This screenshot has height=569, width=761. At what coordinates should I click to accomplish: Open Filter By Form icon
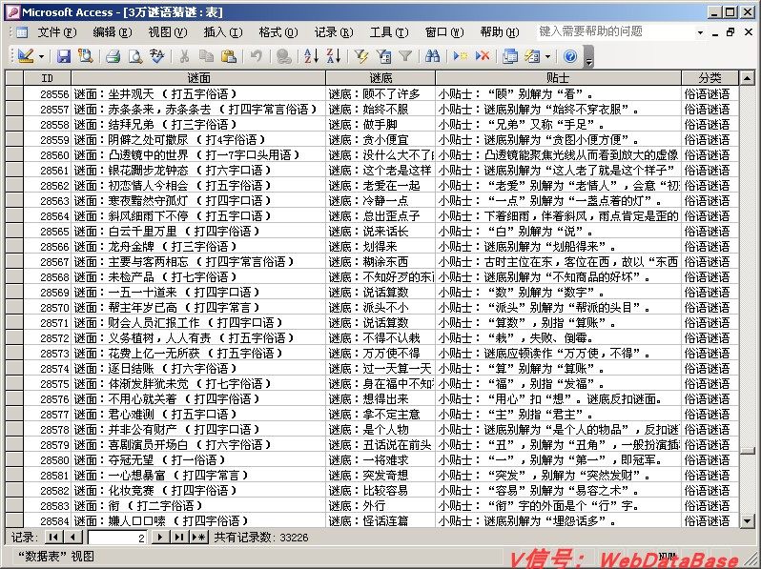tap(383, 56)
